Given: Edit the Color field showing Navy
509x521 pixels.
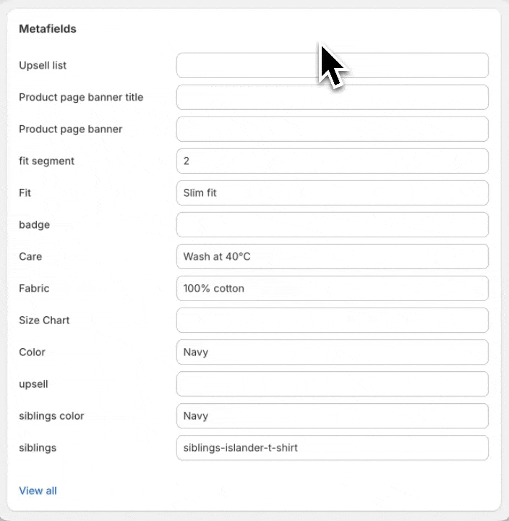Looking at the screenshot, I should (x=332, y=352).
